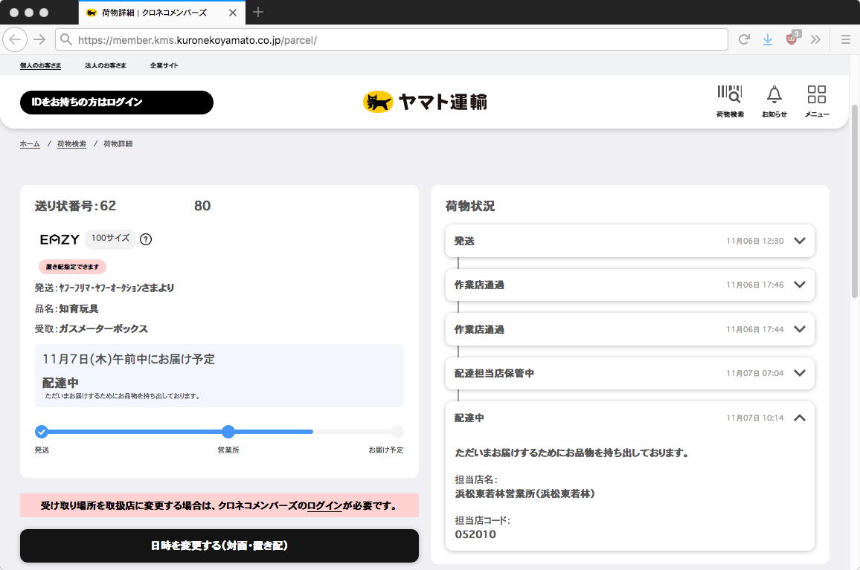
Task: Select 浜松東若林営業所(浜松東若林) shop name
Action: point(525,493)
